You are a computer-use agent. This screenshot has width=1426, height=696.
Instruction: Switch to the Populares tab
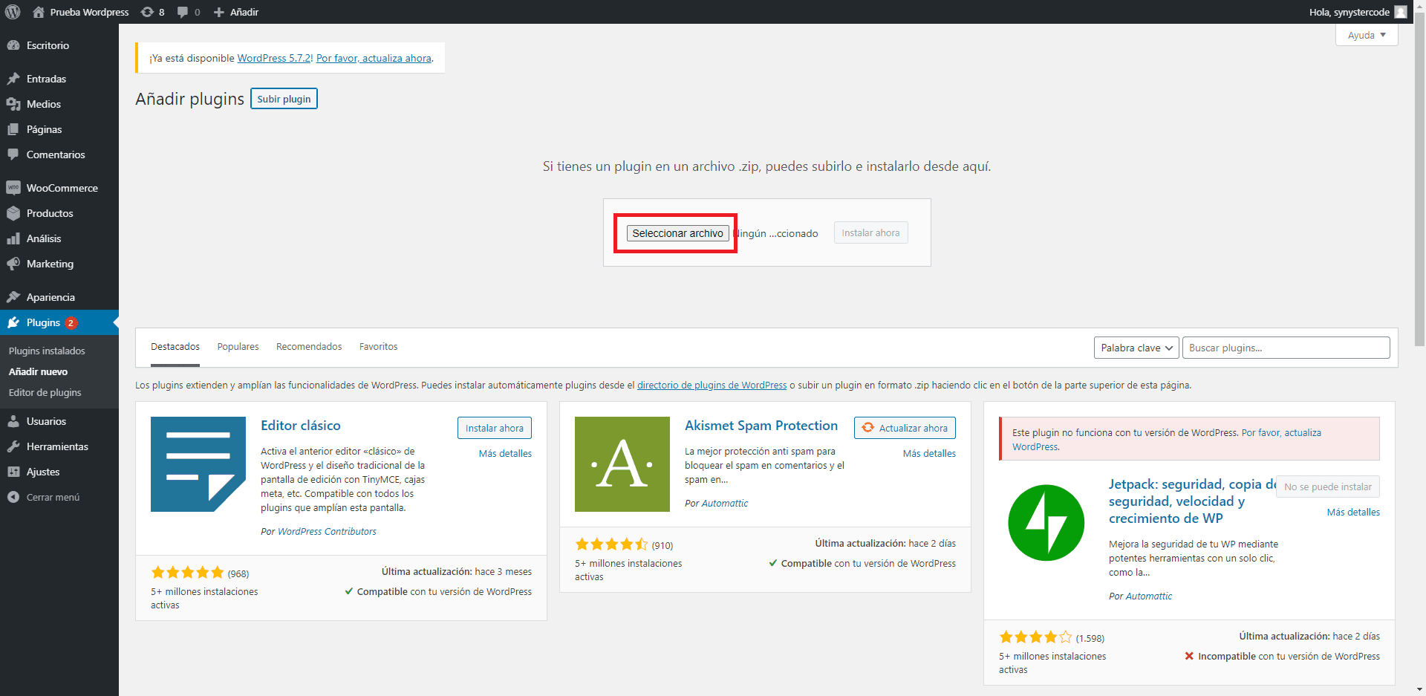tap(238, 347)
